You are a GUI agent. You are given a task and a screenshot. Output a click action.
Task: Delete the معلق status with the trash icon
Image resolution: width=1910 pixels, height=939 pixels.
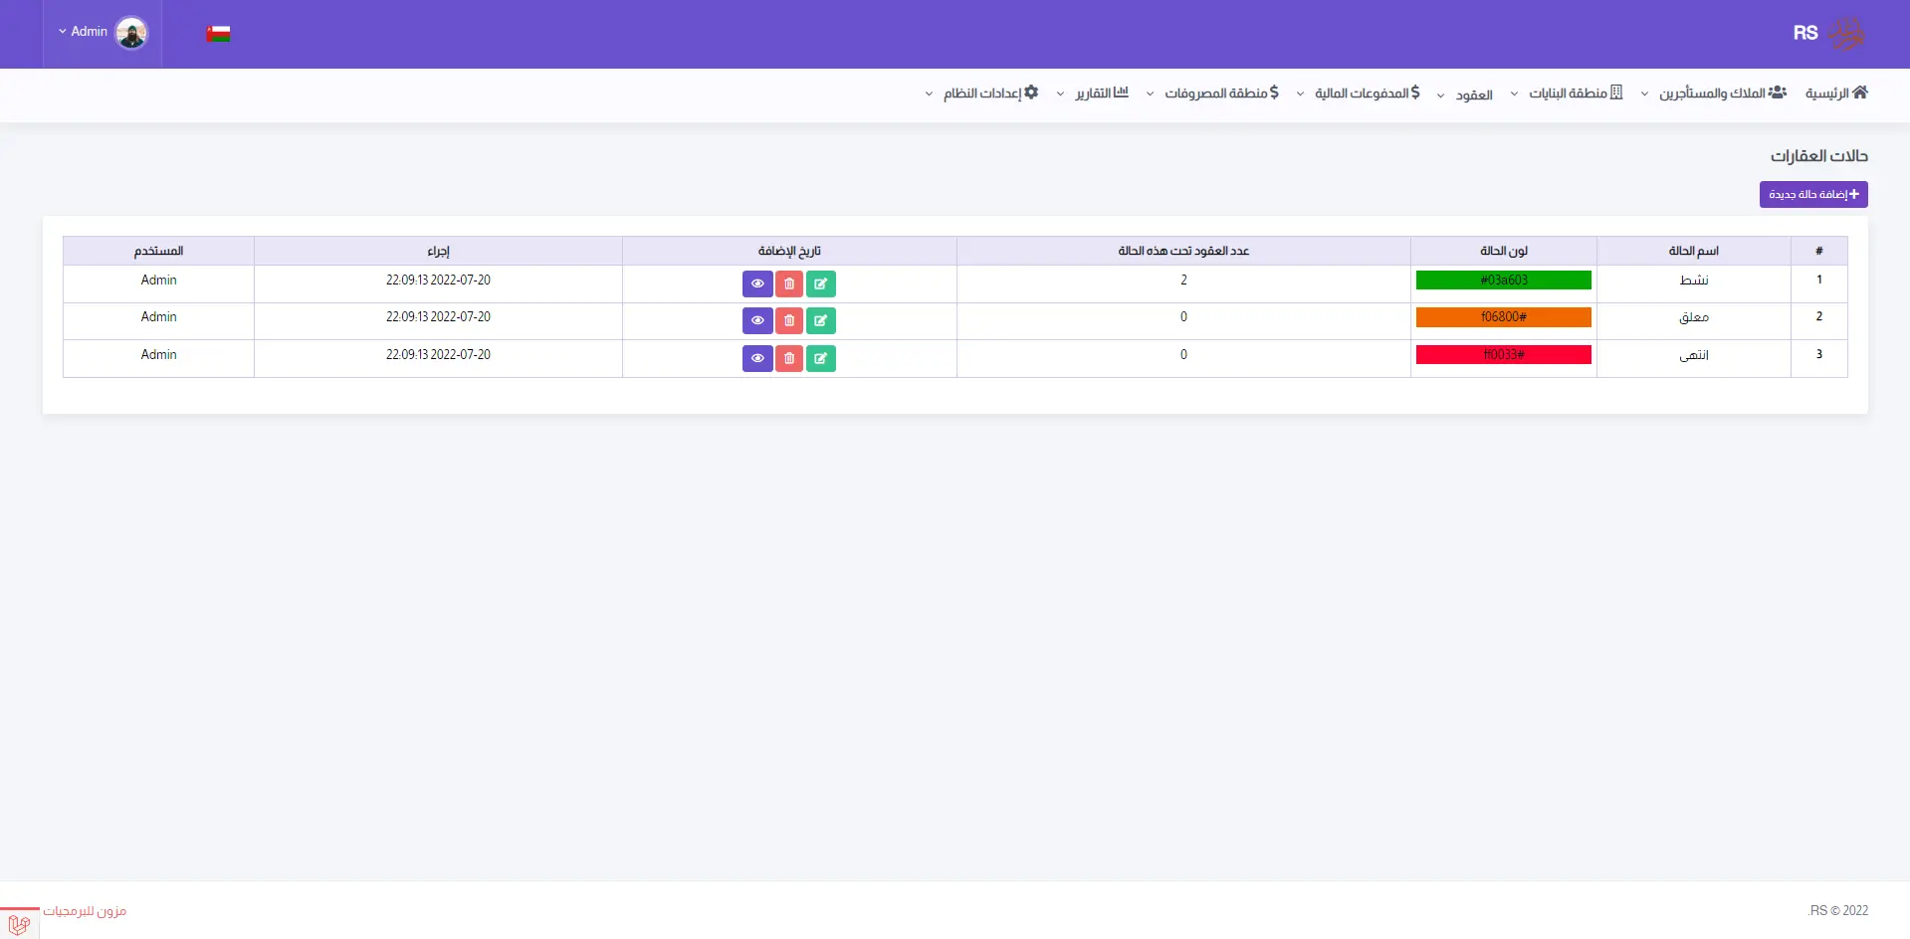789,321
